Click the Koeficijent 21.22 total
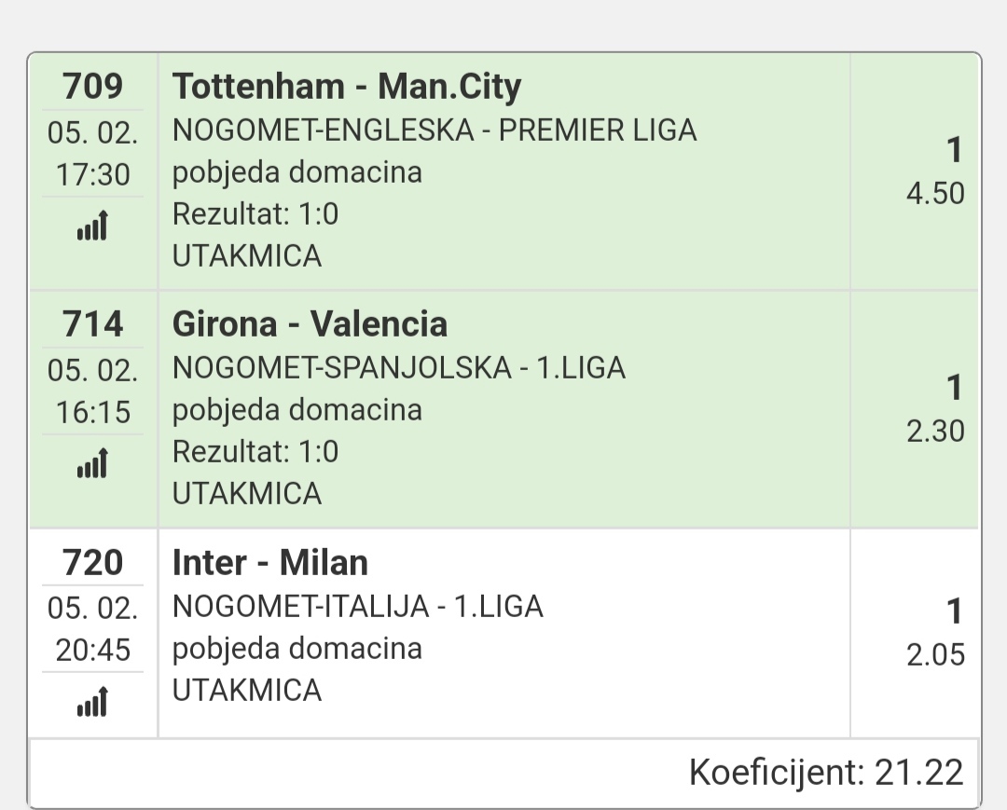The width and height of the screenshot is (1007, 810). [x=825, y=773]
